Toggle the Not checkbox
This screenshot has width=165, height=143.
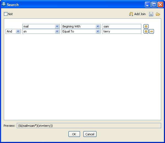pos(6,14)
